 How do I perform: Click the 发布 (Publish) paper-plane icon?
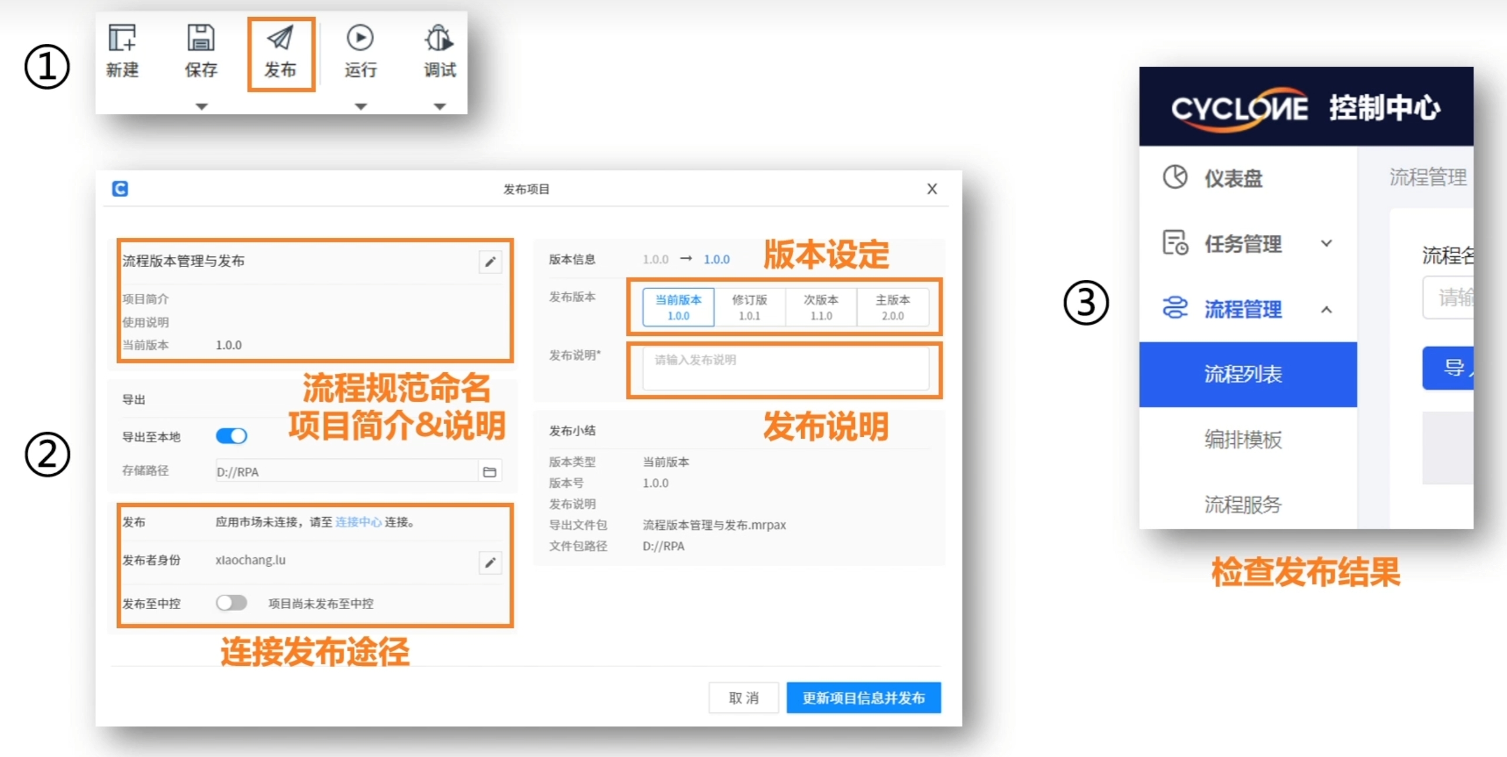(280, 39)
